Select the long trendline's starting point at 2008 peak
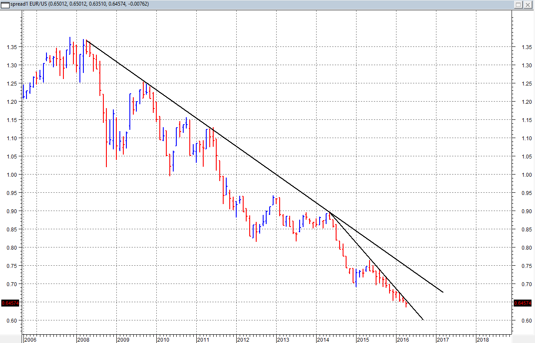535x343 pixels. [x=86, y=40]
